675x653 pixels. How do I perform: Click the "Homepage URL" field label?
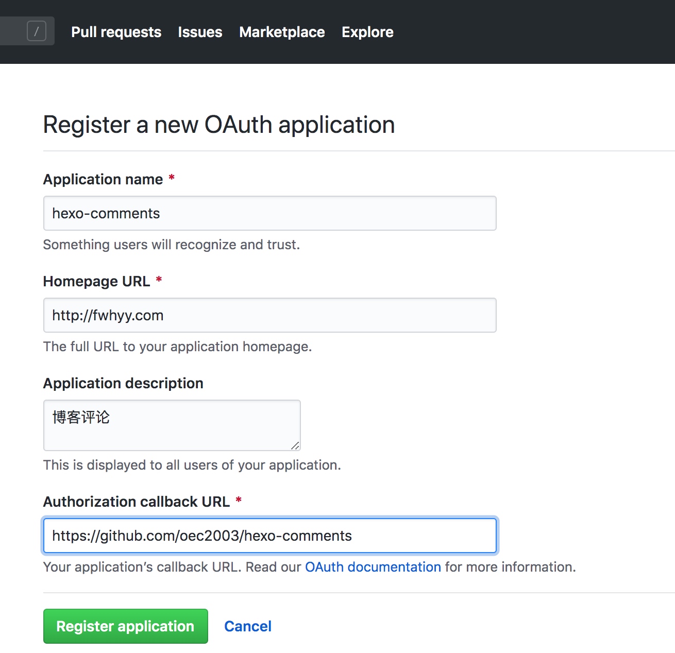click(97, 281)
